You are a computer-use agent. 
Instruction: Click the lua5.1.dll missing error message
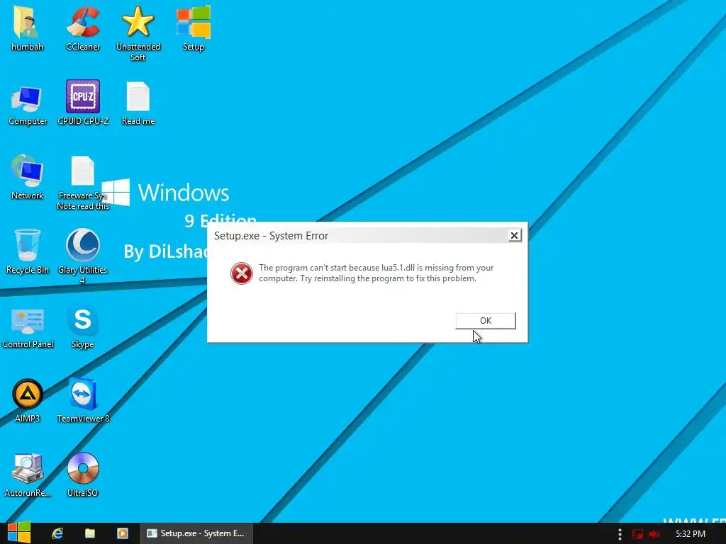(x=376, y=273)
